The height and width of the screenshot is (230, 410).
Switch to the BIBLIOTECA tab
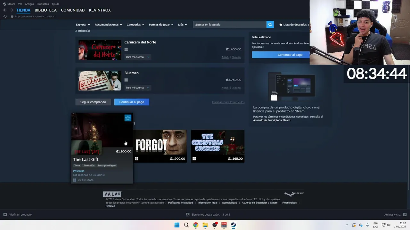click(x=45, y=10)
